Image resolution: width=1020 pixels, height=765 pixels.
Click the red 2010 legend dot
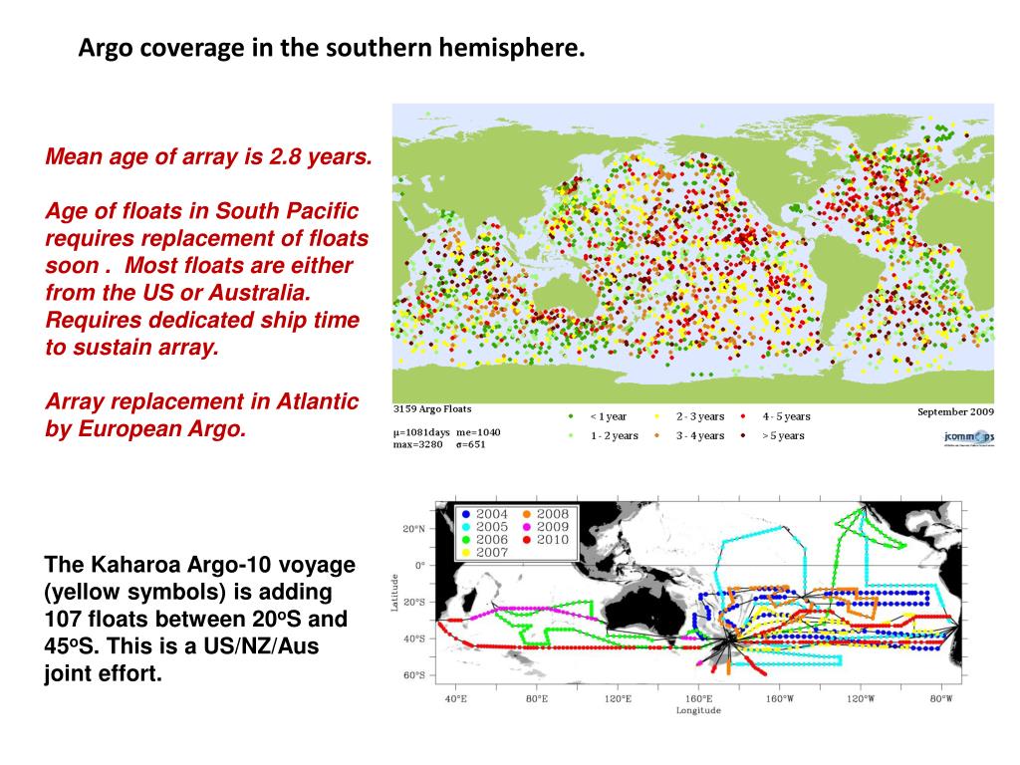click(x=527, y=540)
